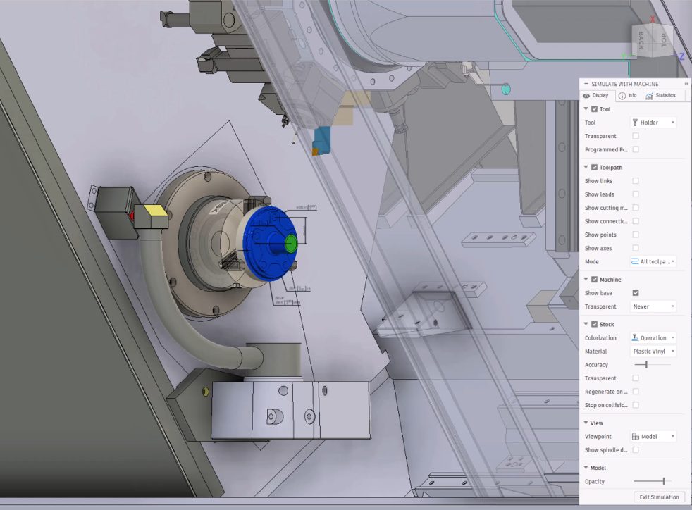Click the BACK face of ViewCube

pos(641,41)
